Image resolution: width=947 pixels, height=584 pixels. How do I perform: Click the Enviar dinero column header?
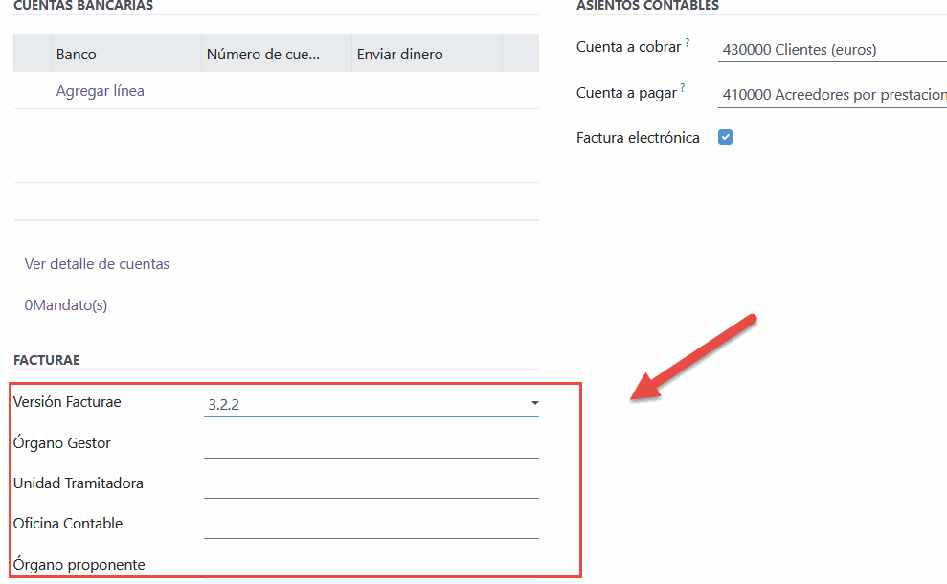(400, 55)
